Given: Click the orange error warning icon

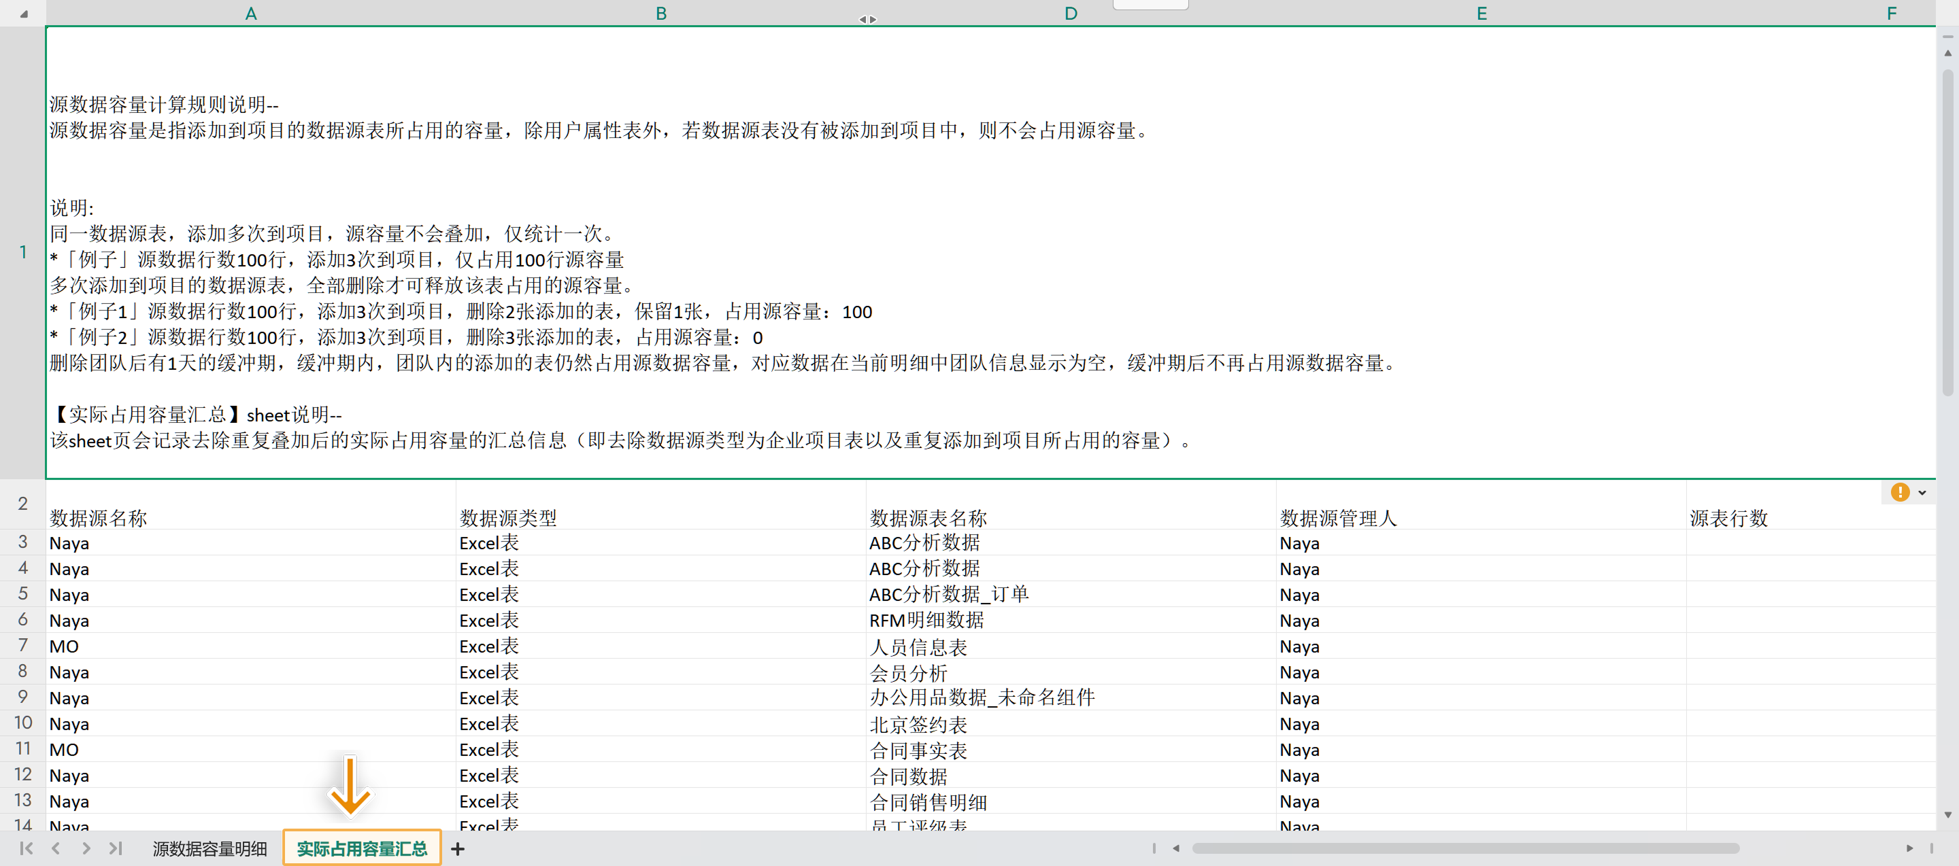Looking at the screenshot, I should tap(1900, 492).
